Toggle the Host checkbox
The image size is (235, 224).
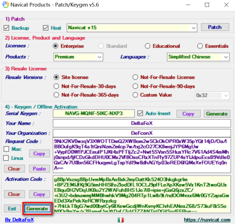point(46,28)
